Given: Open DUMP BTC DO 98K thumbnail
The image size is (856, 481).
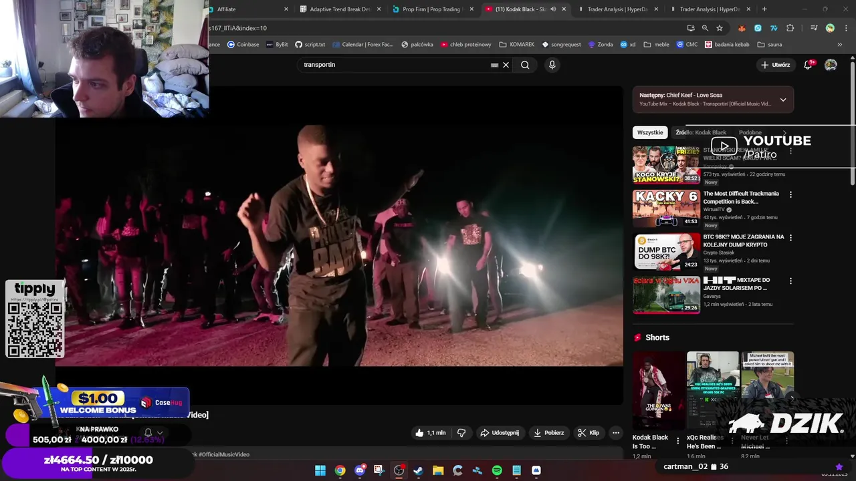Looking at the screenshot, I should pyautogui.click(x=666, y=251).
